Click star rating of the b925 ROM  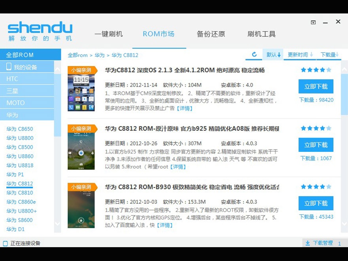click(x=316, y=128)
